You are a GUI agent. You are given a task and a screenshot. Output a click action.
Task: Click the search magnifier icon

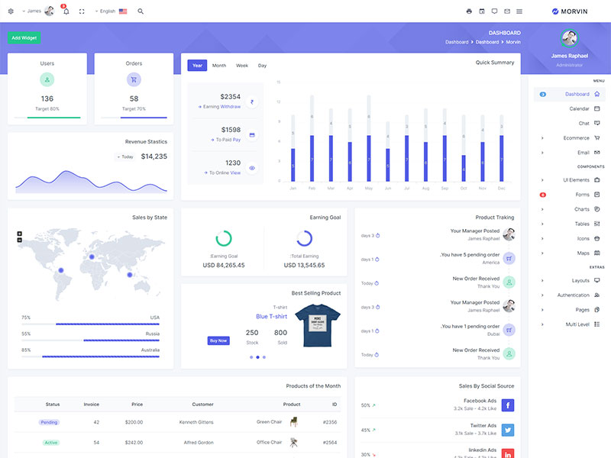click(141, 11)
